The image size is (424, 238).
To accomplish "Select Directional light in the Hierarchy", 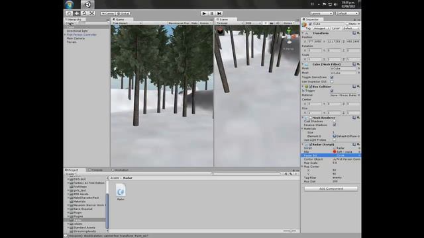I will click(x=77, y=31).
